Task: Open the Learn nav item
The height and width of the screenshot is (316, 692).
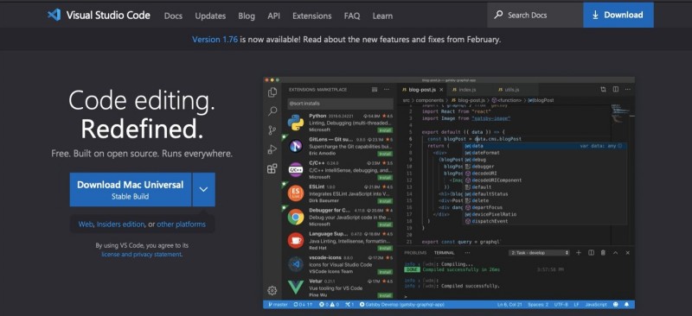Action: 382,16
